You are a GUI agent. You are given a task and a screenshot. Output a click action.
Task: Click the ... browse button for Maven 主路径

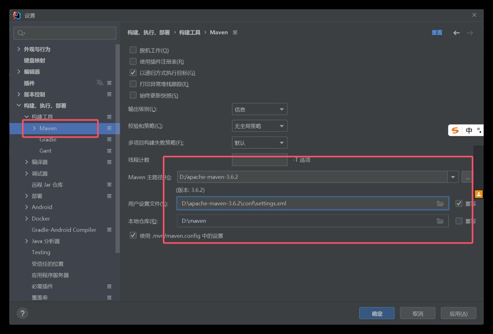(467, 177)
